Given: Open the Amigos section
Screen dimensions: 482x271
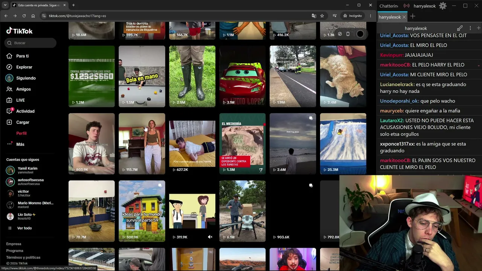Looking at the screenshot, I should point(23,89).
